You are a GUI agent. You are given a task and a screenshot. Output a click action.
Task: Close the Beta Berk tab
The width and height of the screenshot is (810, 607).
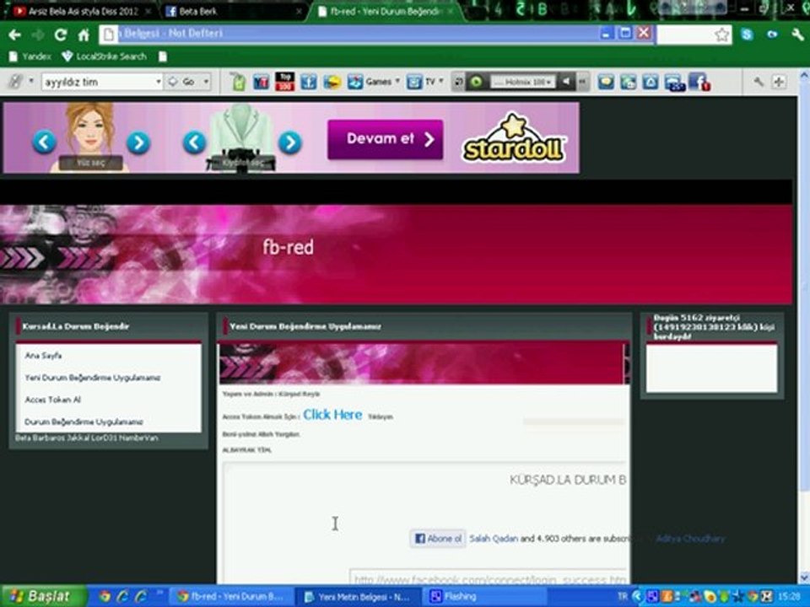(x=299, y=11)
